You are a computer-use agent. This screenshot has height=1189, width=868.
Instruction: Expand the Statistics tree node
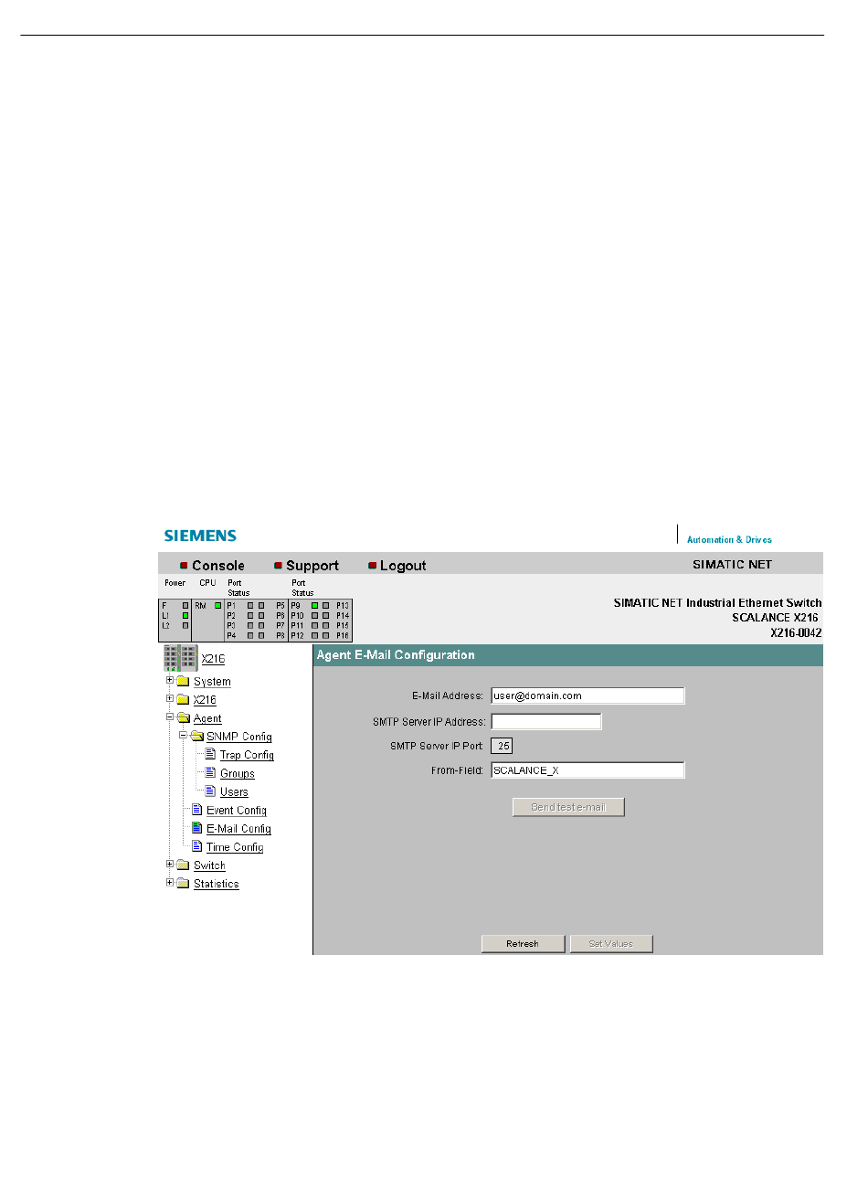[x=170, y=882]
